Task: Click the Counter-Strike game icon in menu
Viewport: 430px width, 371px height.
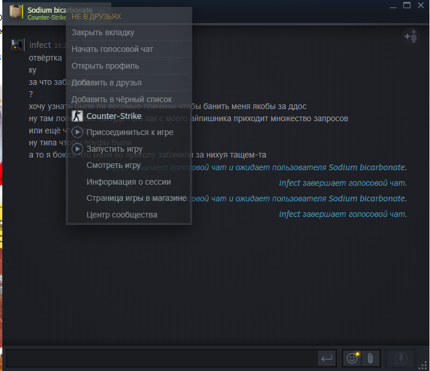Action: pyautogui.click(x=77, y=116)
